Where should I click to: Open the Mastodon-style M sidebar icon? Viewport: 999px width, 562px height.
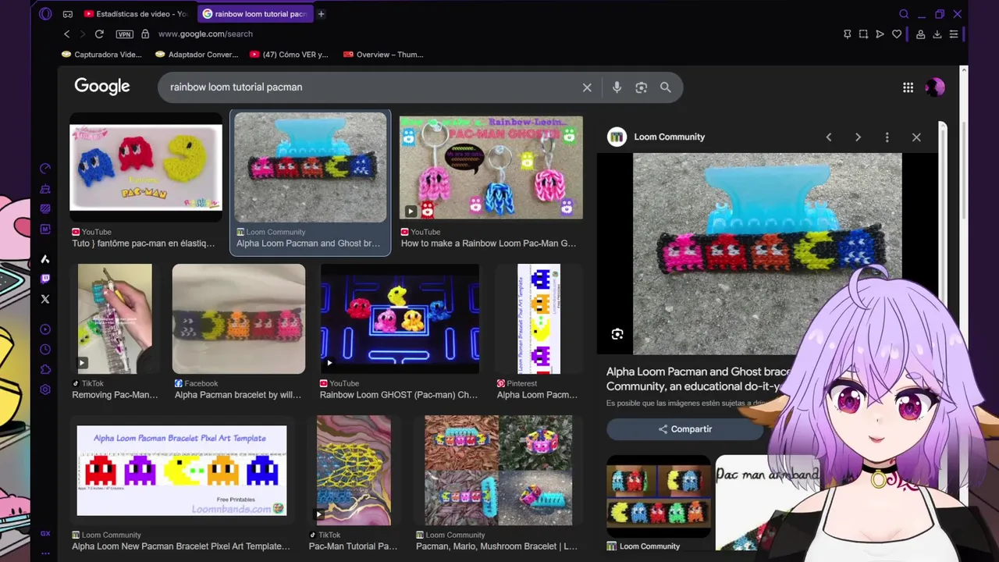pos(45,229)
